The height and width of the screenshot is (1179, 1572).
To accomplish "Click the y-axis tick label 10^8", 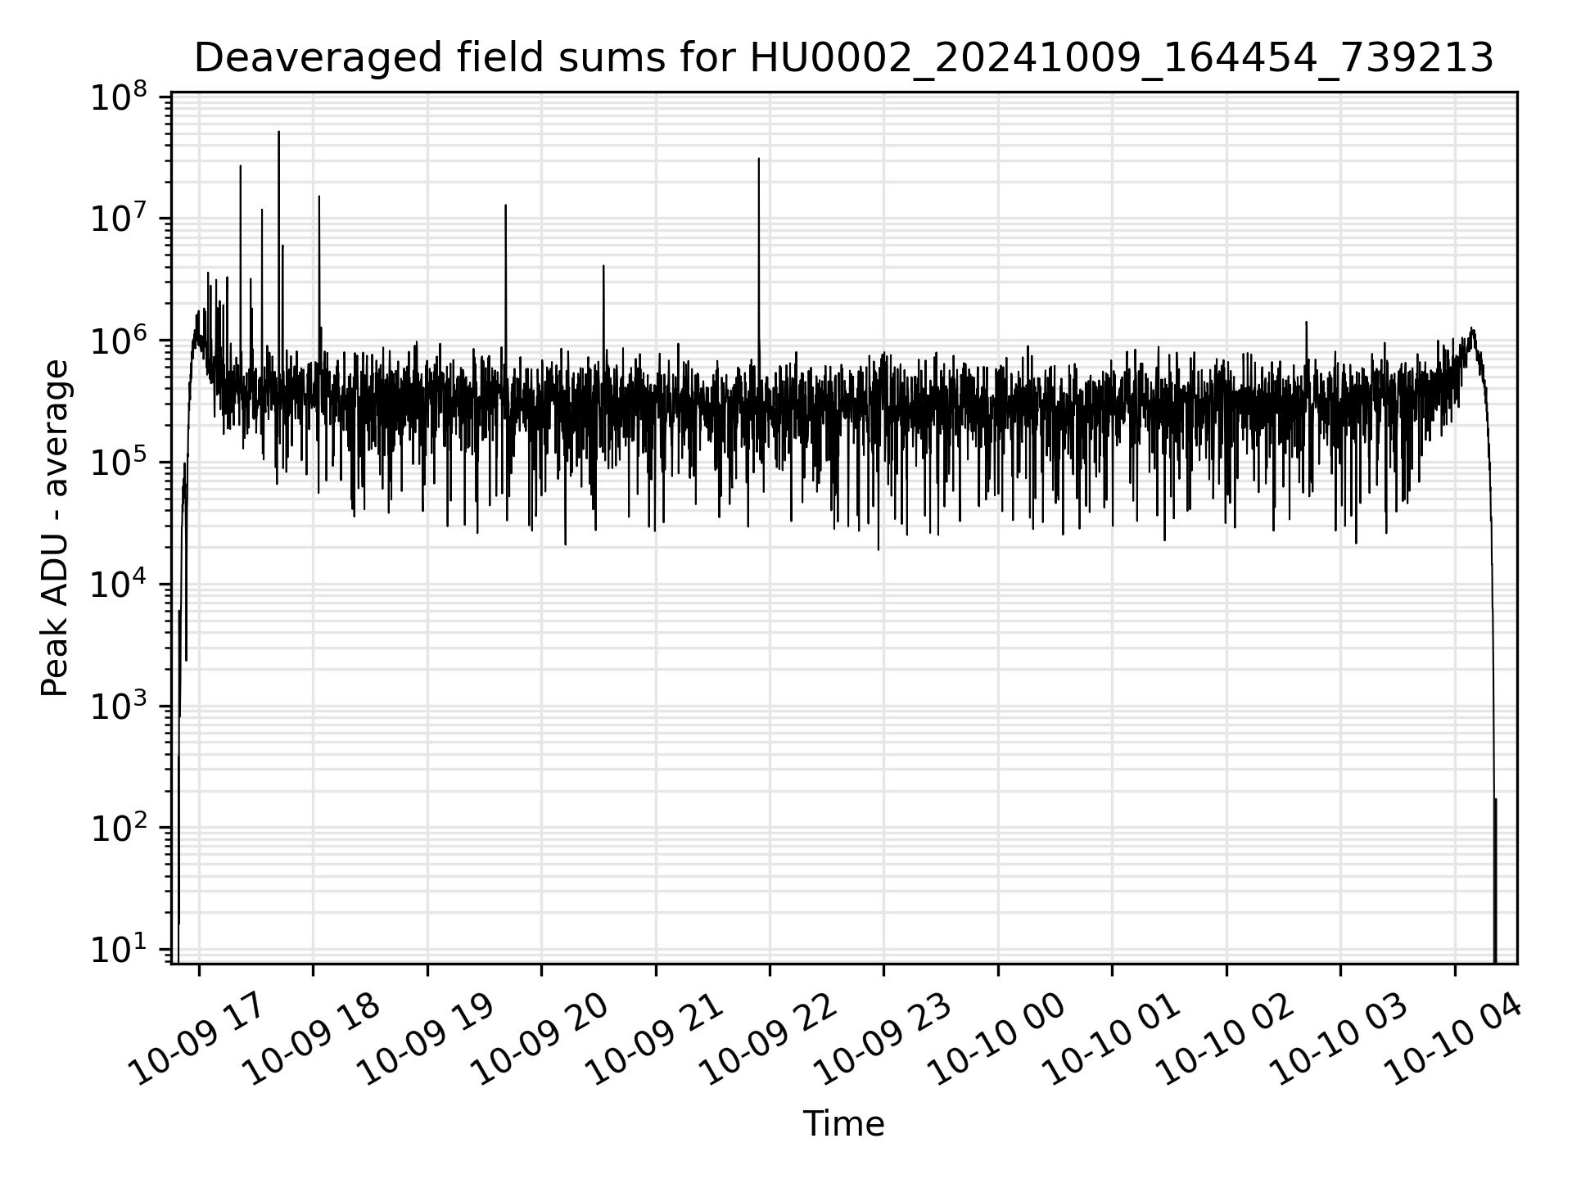I will 119,98.
